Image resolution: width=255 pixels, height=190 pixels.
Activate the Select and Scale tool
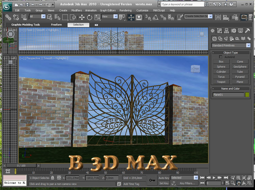97,17
